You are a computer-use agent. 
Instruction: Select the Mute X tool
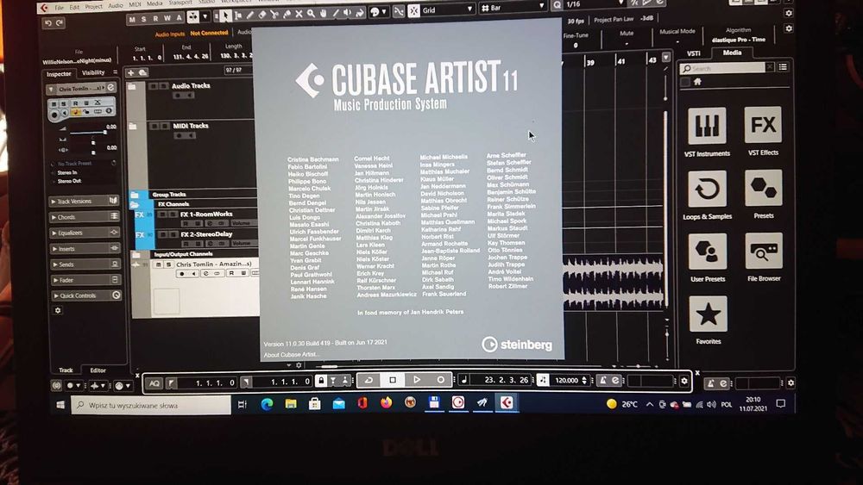point(299,14)
